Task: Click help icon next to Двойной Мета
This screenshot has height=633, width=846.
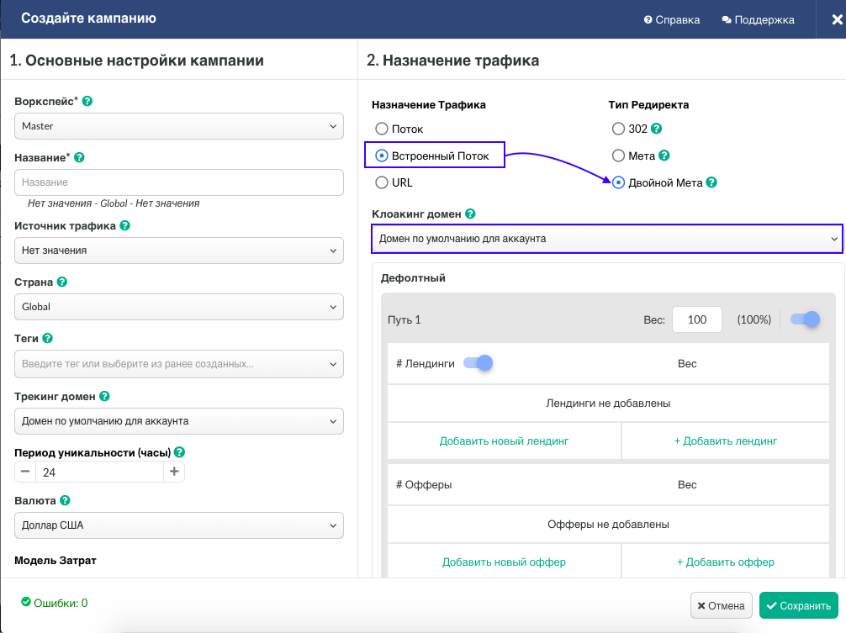Action: (711, 182)
